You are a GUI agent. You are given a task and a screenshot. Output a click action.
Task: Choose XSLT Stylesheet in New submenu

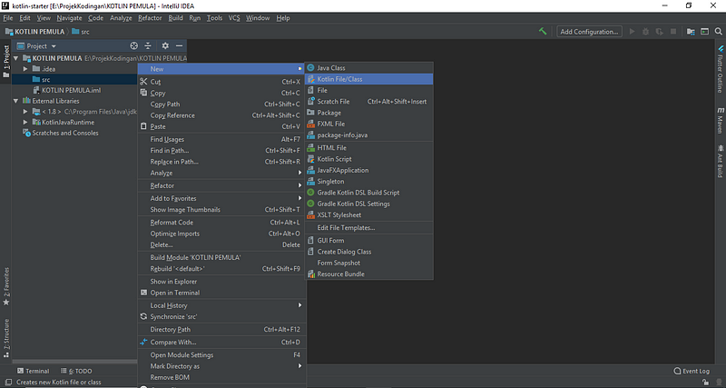pyautogui.click(x=369, y=214)
